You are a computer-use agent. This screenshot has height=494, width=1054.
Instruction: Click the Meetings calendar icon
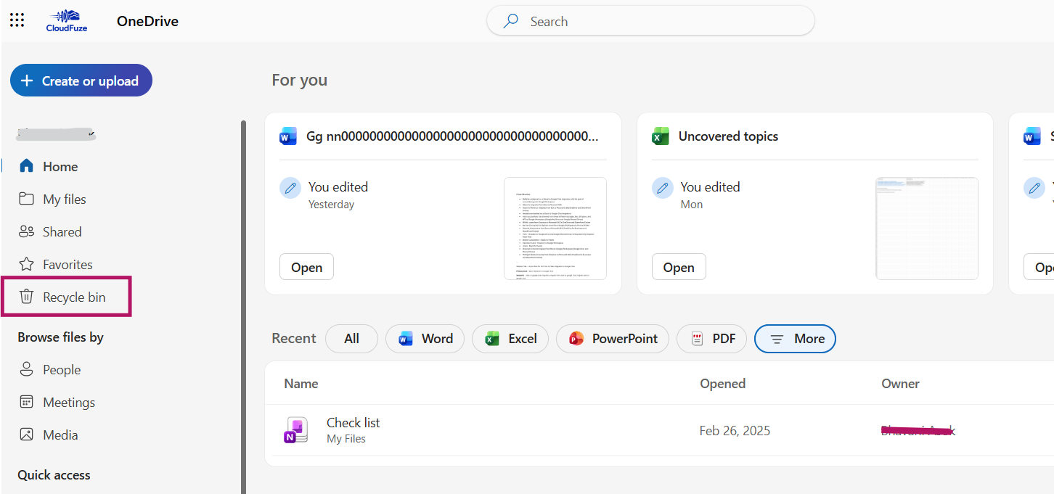pyautogui.click(x=26, y=402)
